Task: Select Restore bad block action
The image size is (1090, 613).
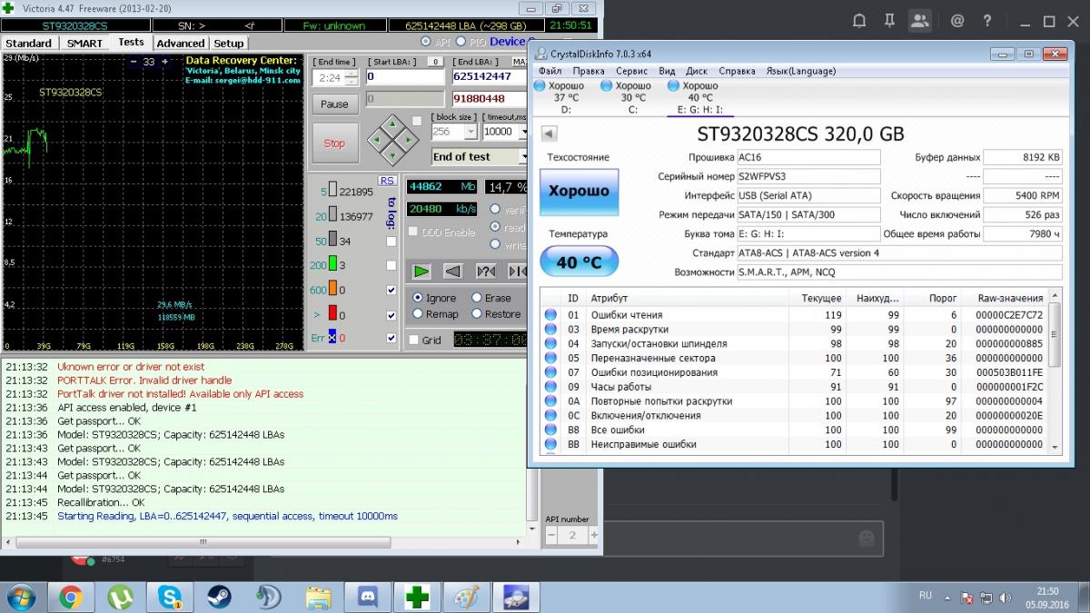Action: coord(477,314)
